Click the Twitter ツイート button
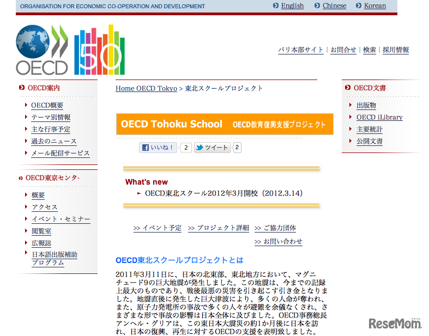429x336 pixels. pyautogui.click(x=212, y=148)
